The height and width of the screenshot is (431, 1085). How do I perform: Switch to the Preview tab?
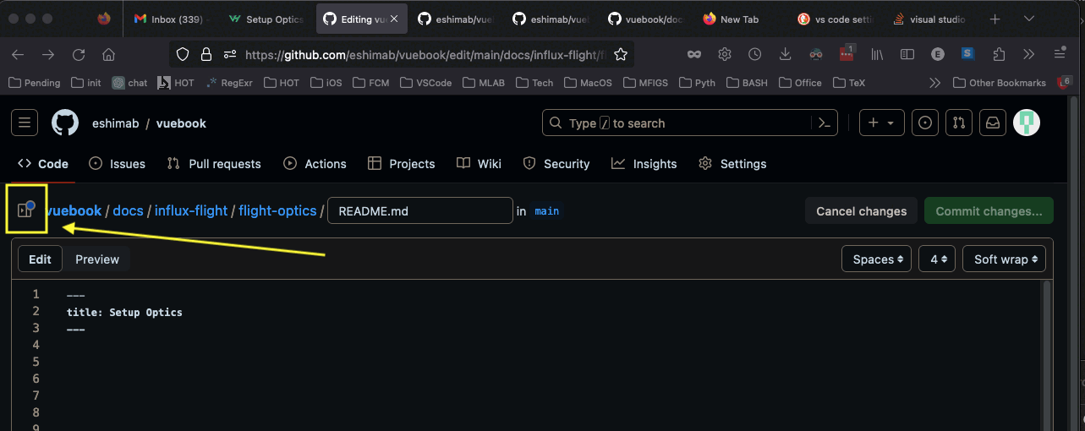click(x=97, y=259)
